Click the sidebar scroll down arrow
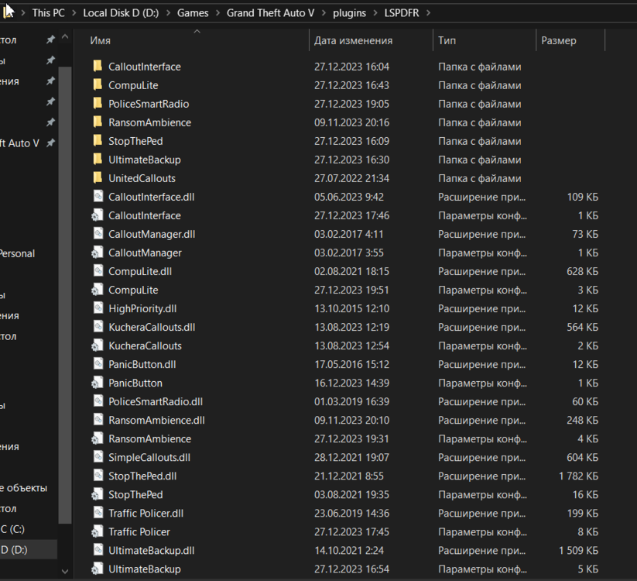This screenshot has width=637, height=581. (65, 572)
